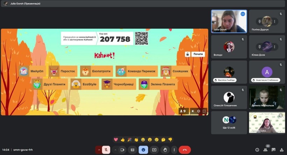
Task: Click the game PIN 207 758
Action: pos(115,39)
